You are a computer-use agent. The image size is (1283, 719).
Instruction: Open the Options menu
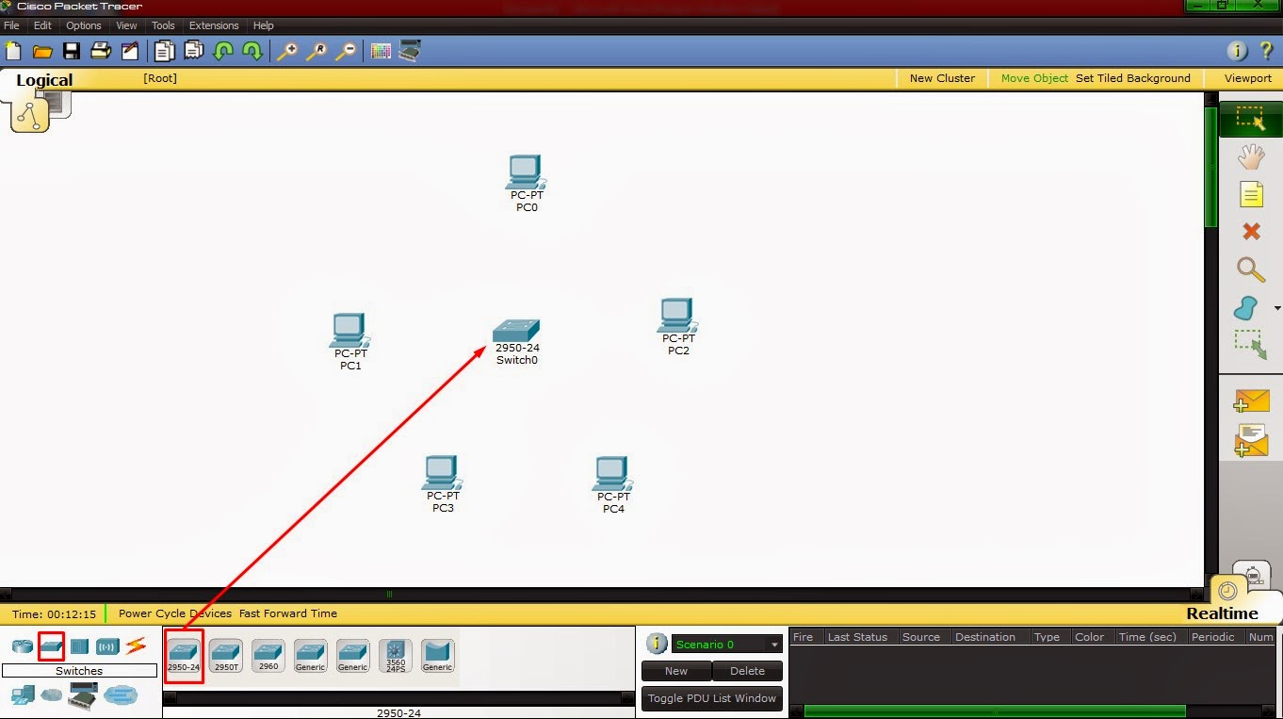[x=83, y=25]
